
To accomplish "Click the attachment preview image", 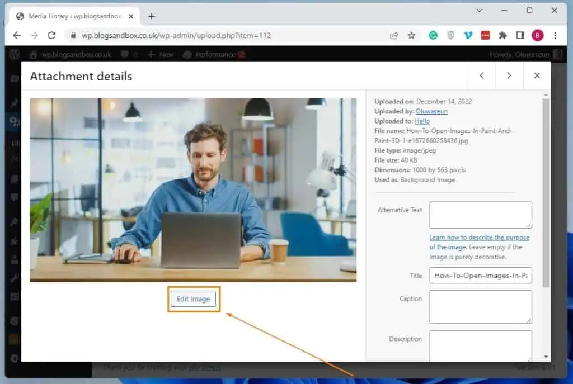I will click(x=193, y=190).
